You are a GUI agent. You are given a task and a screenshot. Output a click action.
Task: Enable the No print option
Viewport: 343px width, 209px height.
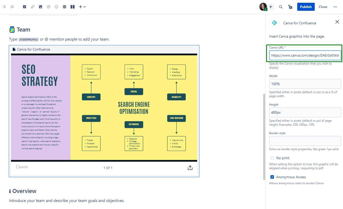[x=272, y=158]
